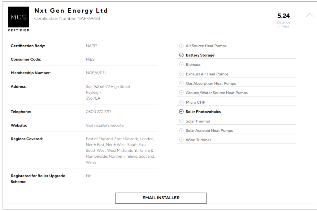Click the postcode SS6 7EA
The height and width of the screenshot is (211, 317).
tap(93, 98)
